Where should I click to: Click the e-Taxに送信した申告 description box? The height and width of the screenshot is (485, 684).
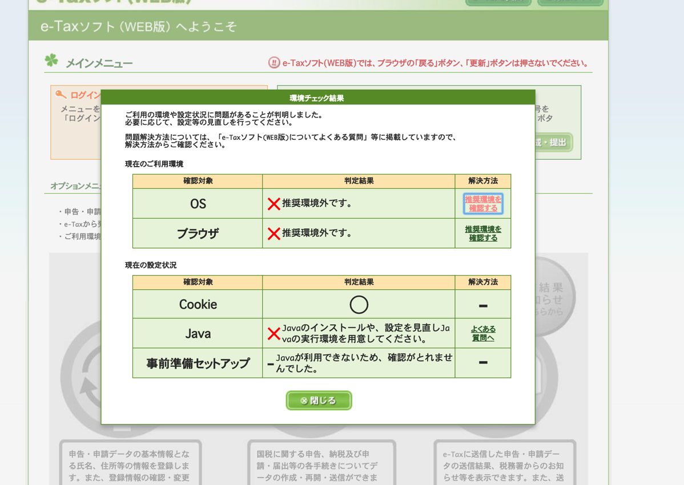[505, 463]
